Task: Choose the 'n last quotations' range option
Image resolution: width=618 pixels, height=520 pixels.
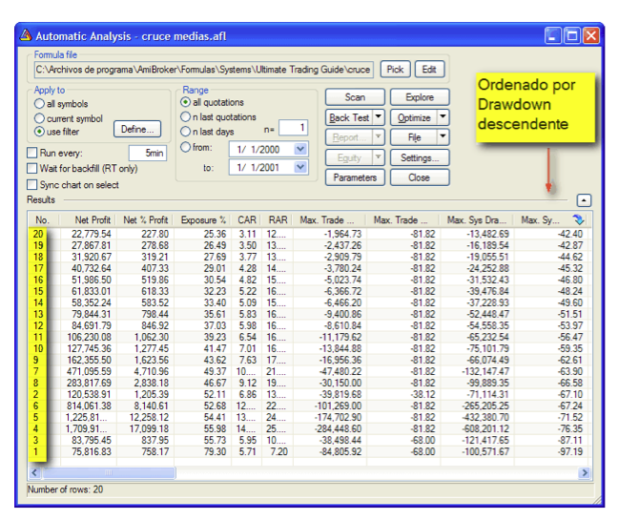Action: click(x=185, y=116)
